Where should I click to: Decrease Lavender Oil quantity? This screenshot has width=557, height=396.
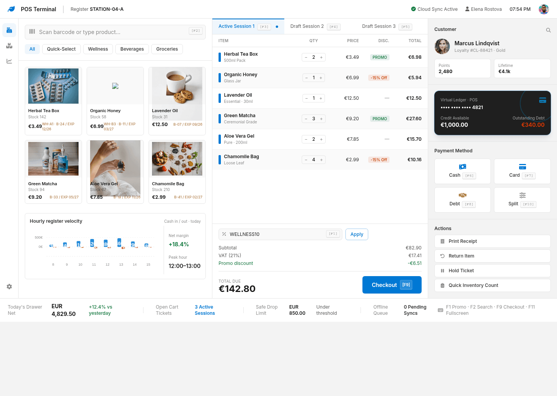coord(306,98)
